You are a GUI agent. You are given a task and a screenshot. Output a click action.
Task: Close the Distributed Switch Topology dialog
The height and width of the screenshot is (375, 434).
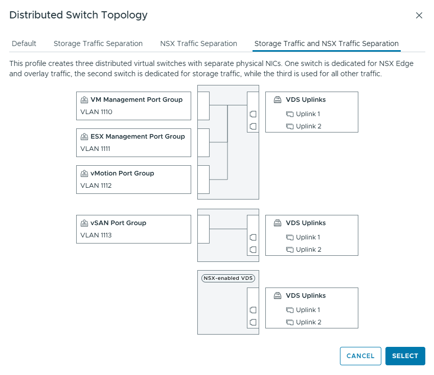419,15
